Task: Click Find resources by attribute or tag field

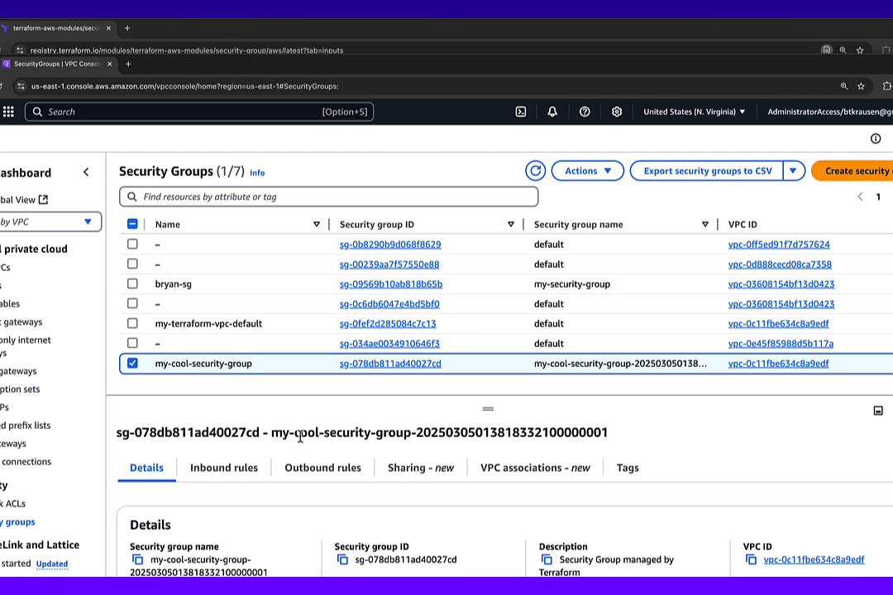Action: pyautogui.click(x=328, y=197)
